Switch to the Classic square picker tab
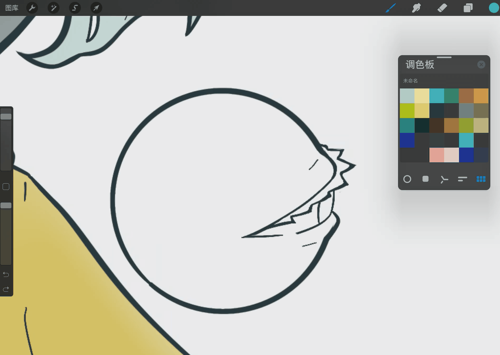Image resolution: width=500 pixels, height=355 pixels. point(426,179)
